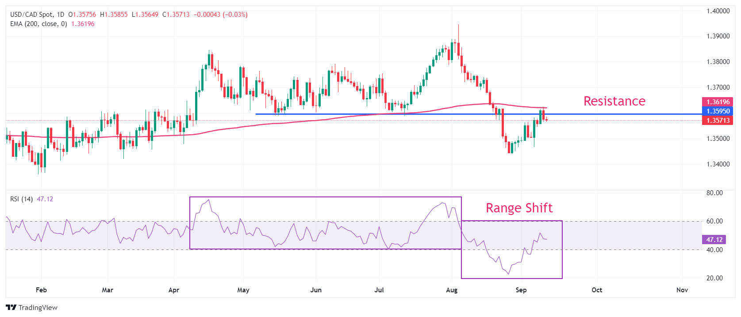Click the TradingView logo icon
Viewport: 741px width, 317px height.
11,307
